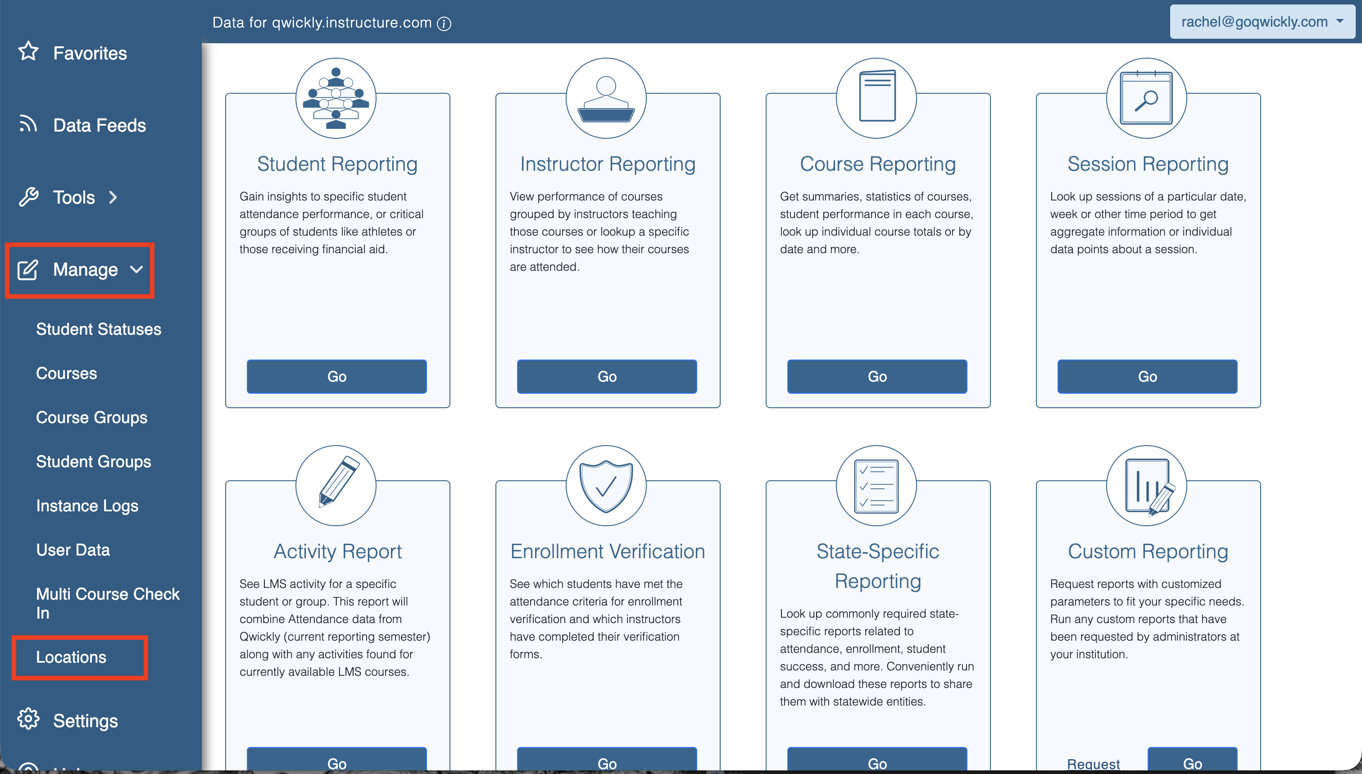Click the Tools wrench icon

pyautogui.click(x=28, y=197)
